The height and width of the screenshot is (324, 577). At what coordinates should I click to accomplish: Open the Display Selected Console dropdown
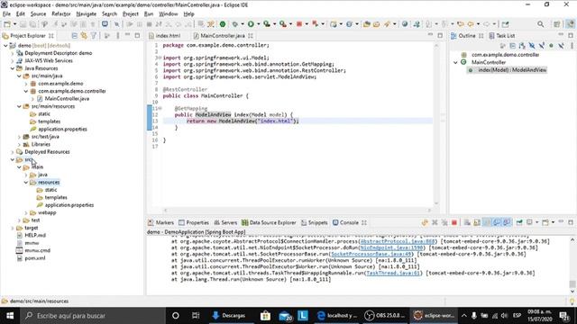537,222
